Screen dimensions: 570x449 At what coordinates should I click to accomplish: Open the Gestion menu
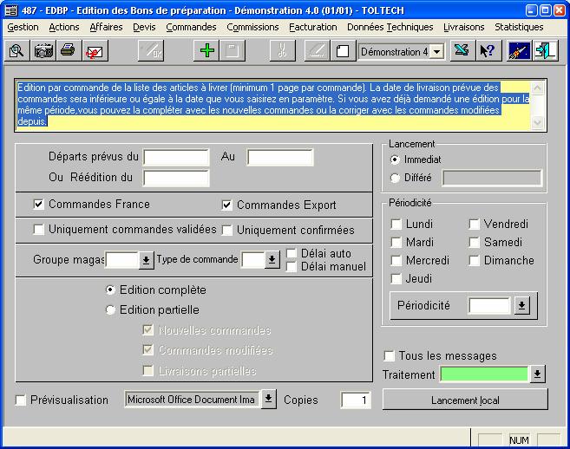(23, 27)
